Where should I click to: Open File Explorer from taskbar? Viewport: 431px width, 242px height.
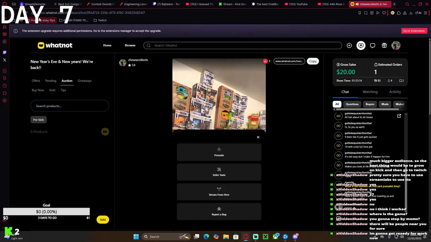226,237
